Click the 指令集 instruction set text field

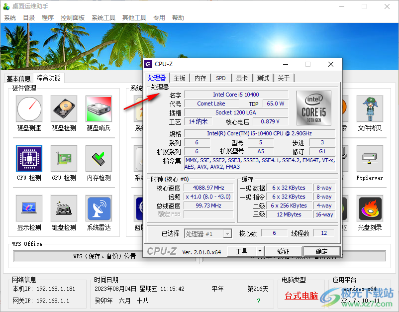[x=260, y=163]
